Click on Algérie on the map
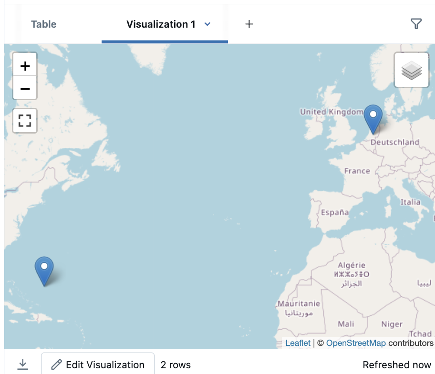The image size is (435, 374). tap(352, 265)
